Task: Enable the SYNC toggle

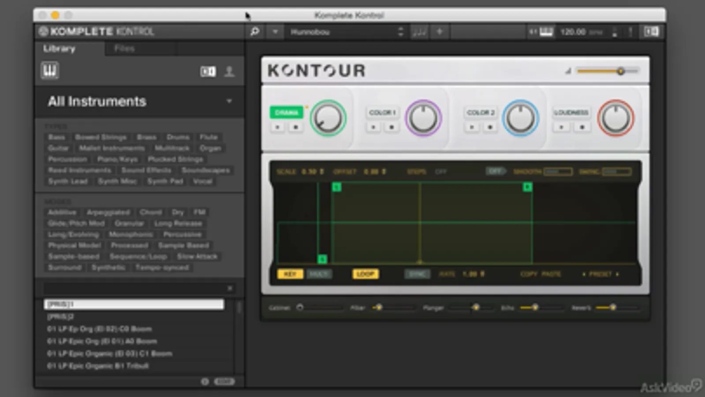Action: (x=417, y=274)
